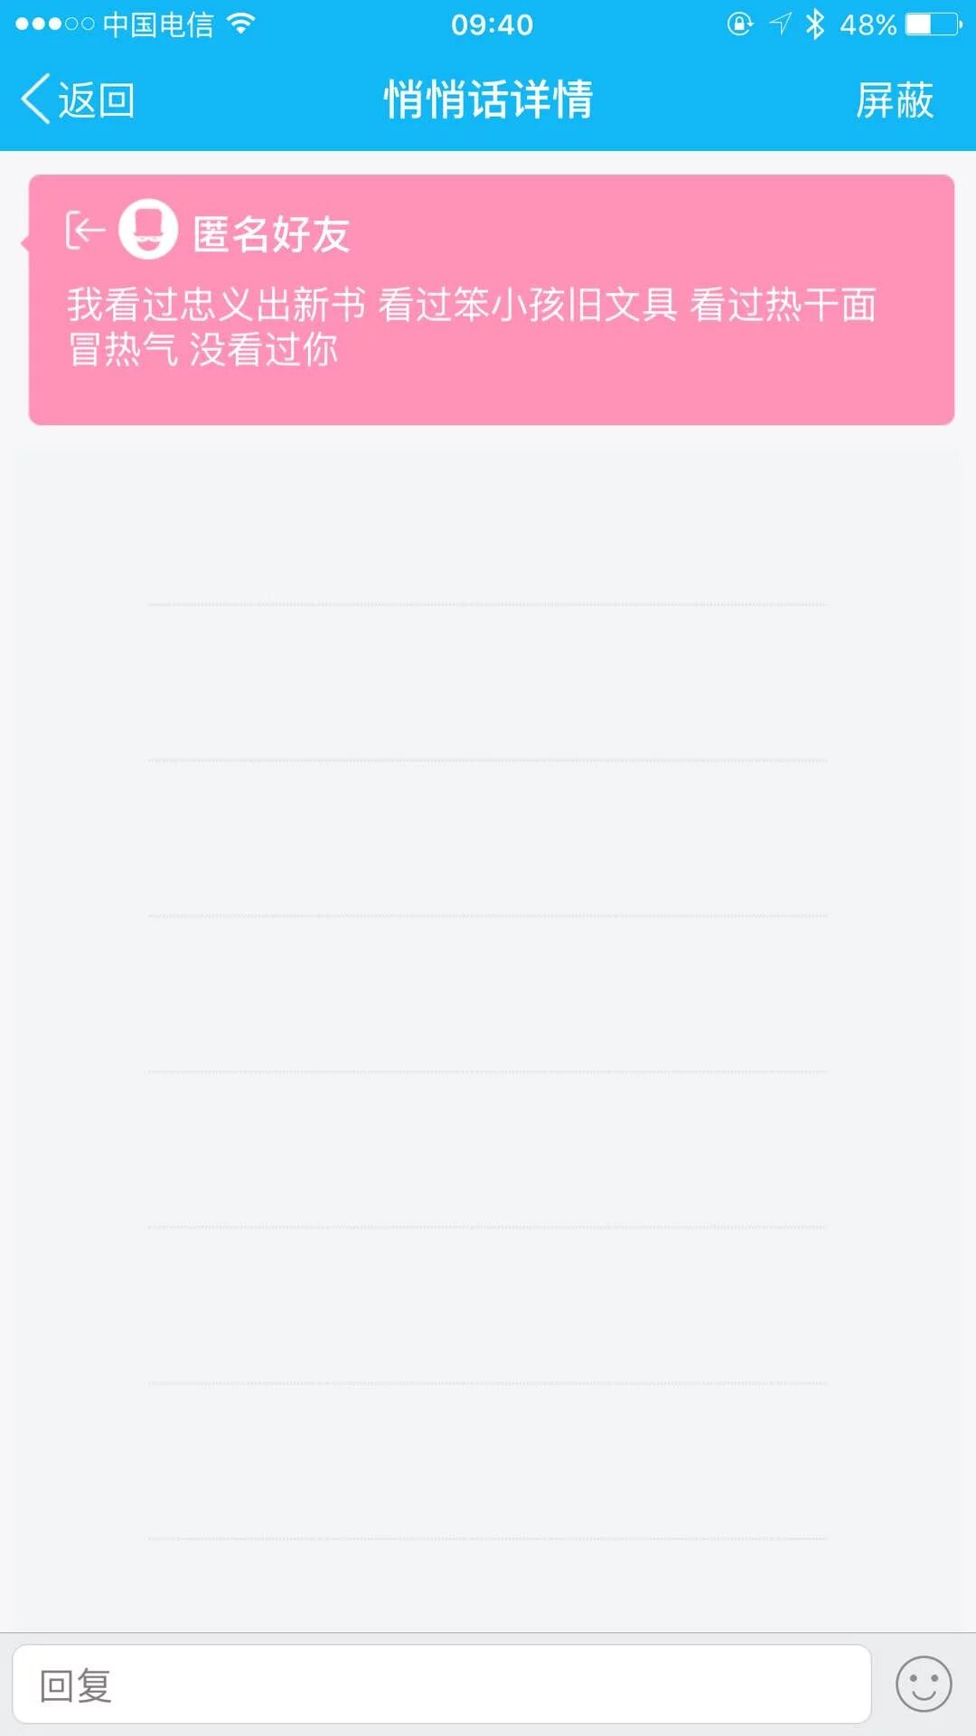
Task: Tap the 48% battery percentage
Action: pos(868,24)
